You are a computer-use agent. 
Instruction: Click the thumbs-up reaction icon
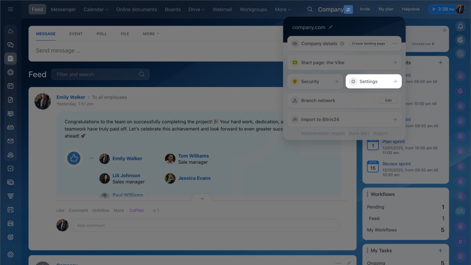[74, 158]
